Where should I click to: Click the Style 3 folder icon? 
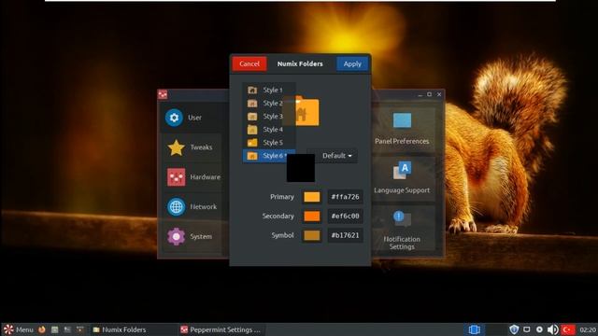(x=252, y=116)
